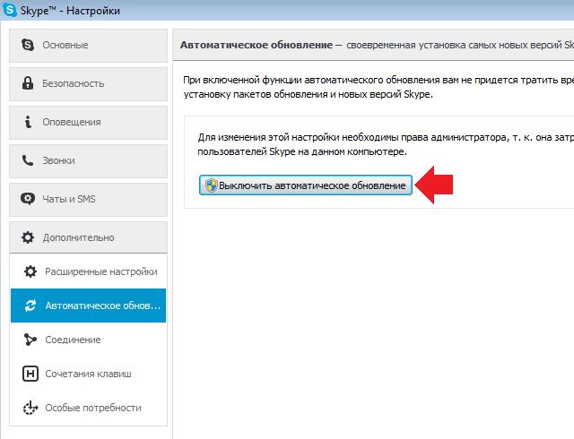The width and height of the screenshot is (574, 439).
Task: Click the phone handset icon for Звонки
Action: [x=27, y=160]
